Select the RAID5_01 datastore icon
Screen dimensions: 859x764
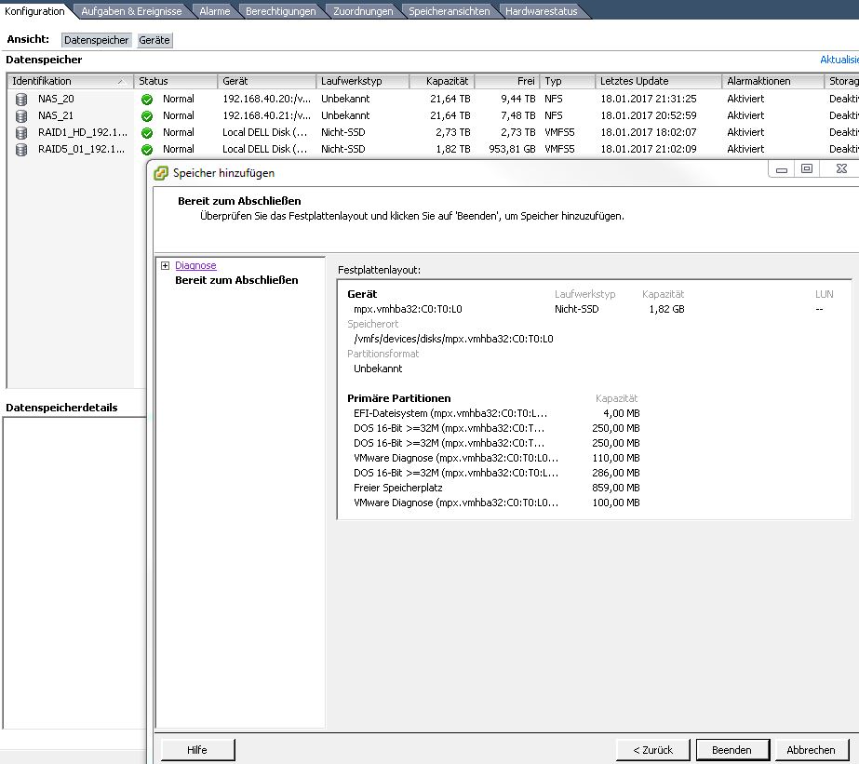point(20,149)
